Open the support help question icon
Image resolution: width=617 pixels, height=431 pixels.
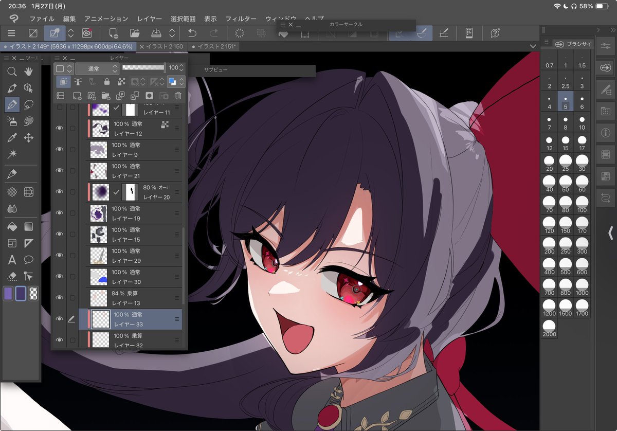click(x=495, y=33)
